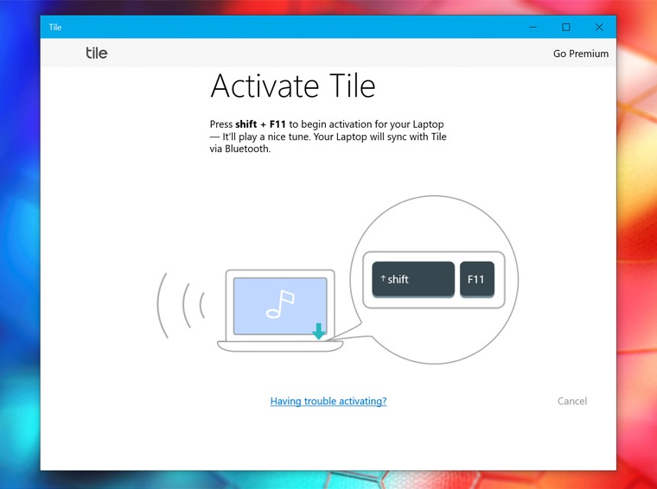Viewport: 657px width, 489px height.
Task: Open the Go Premium page
Action: click(580, 54)
